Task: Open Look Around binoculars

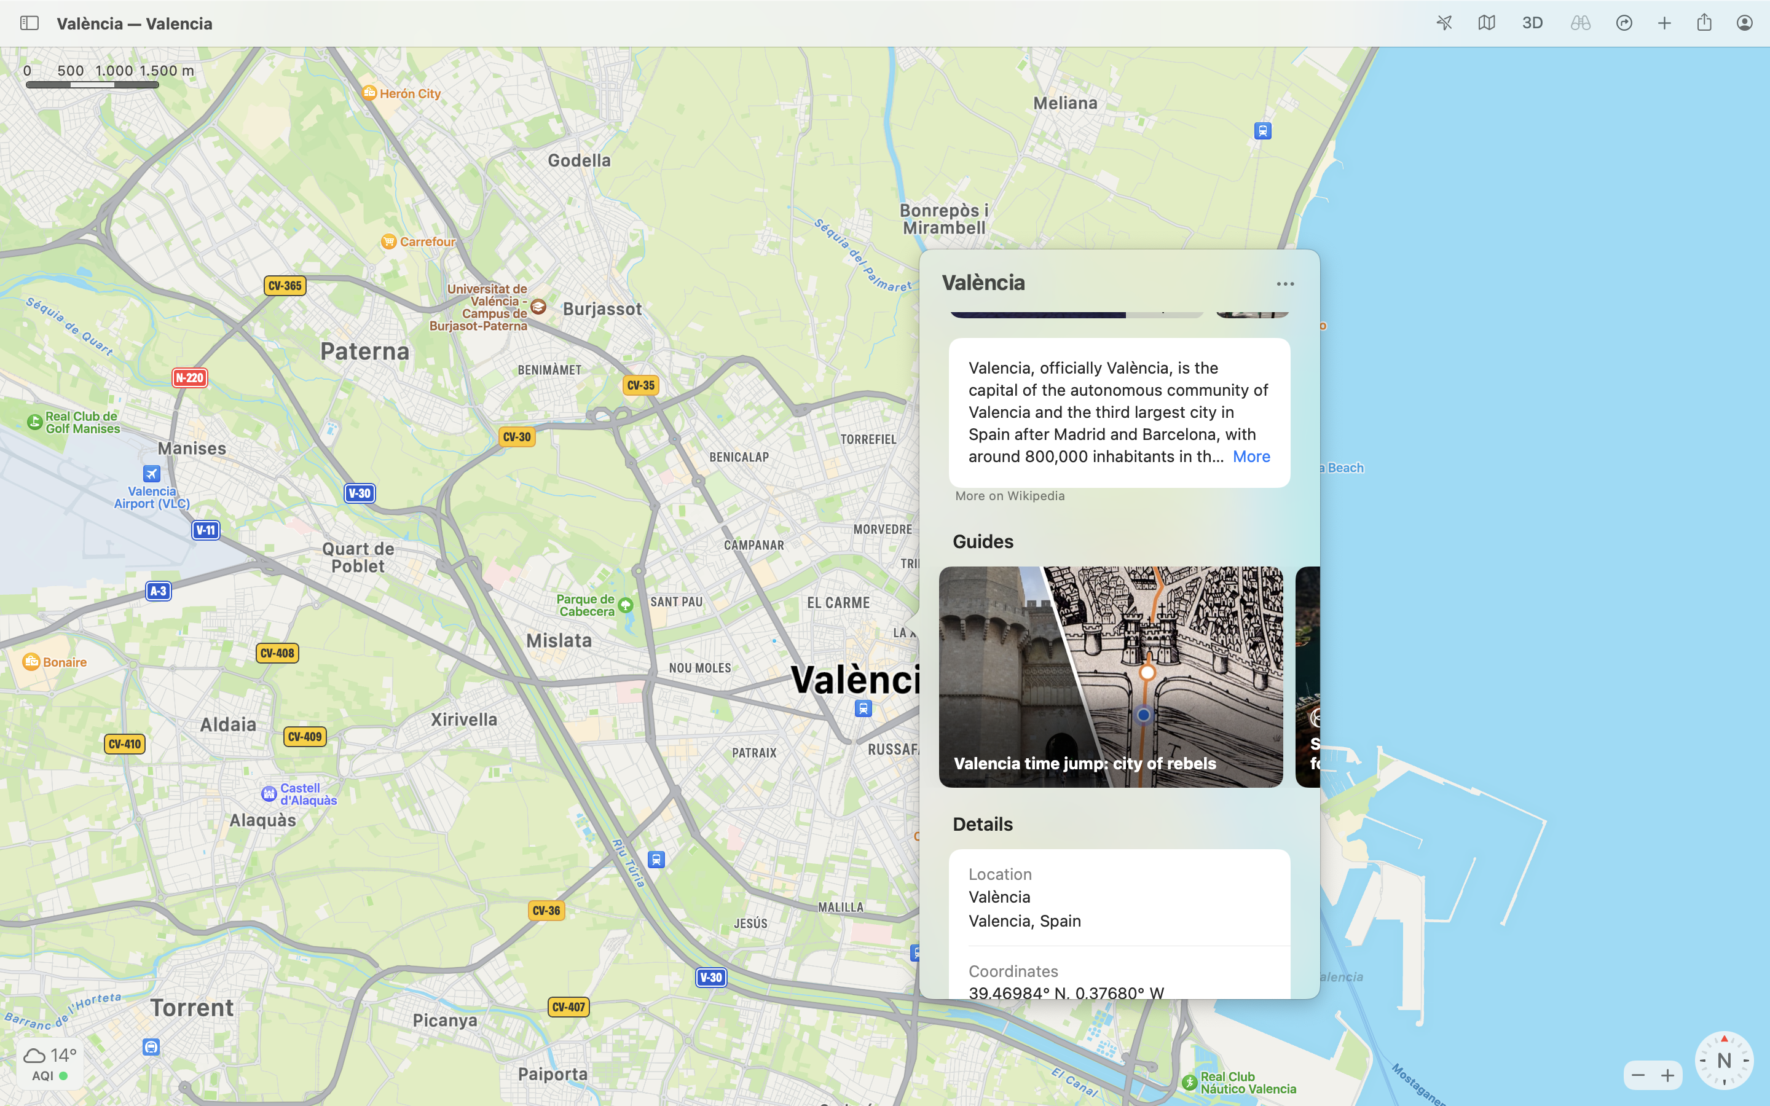Action: 1580,23
